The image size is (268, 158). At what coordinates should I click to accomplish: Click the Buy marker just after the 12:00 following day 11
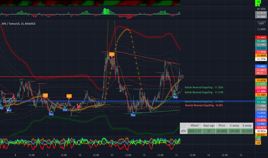[x=133, y=115]
